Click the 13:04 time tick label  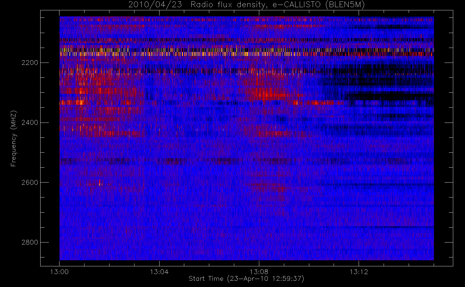tap(159, 272)
